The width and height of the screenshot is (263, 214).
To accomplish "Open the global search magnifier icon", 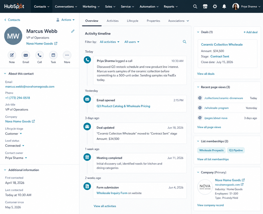I will coord(195,6).
